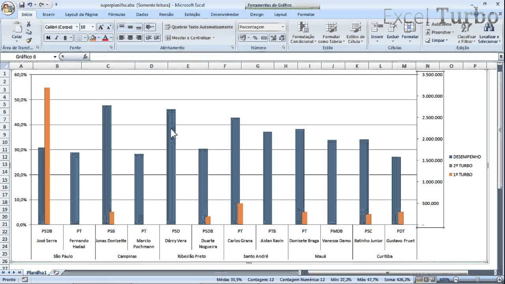505x284 pixels.
Task: Select the Planilha1 sheet tab
Action: 37,273
